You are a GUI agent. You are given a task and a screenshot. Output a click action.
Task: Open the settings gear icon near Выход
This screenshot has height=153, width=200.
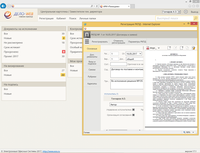(x=186, y=12)
